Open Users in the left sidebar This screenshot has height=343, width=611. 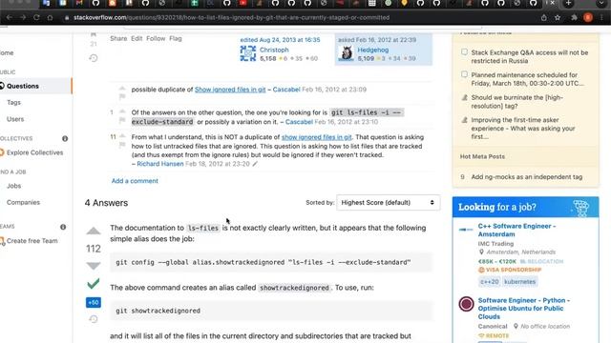15,119
